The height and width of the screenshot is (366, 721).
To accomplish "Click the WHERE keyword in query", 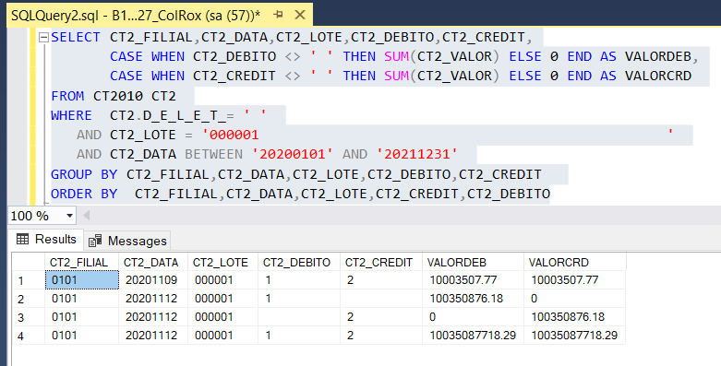I will 72,115.
